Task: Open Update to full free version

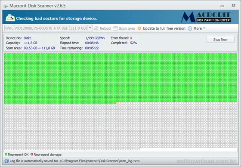Action: 164,28
